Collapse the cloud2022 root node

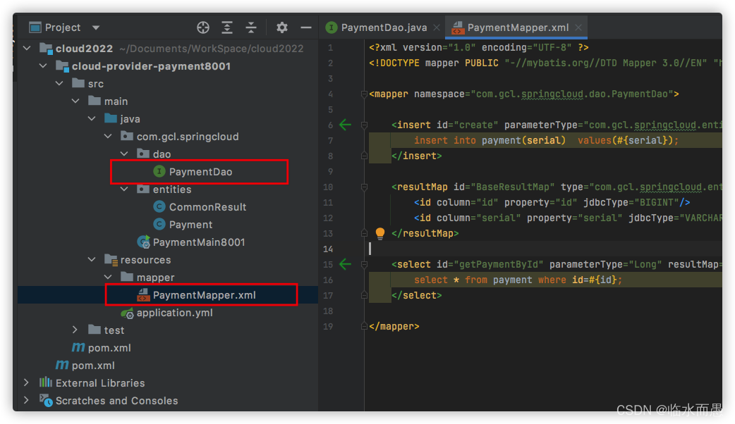tap(27, 48)
